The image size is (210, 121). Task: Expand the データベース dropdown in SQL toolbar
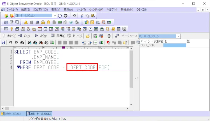178,36
